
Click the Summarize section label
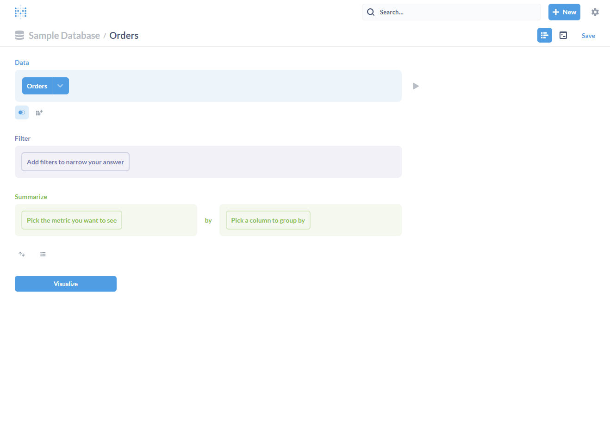point(31,197)
